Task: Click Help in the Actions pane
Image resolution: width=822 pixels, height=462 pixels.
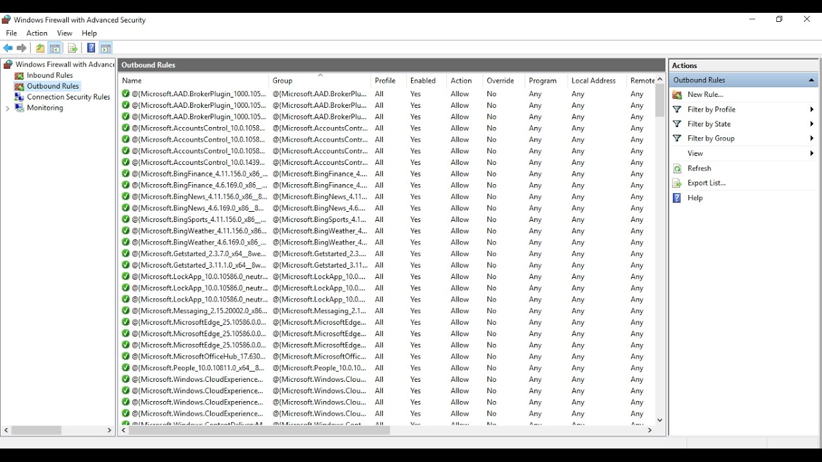Action: click(695, 198)
